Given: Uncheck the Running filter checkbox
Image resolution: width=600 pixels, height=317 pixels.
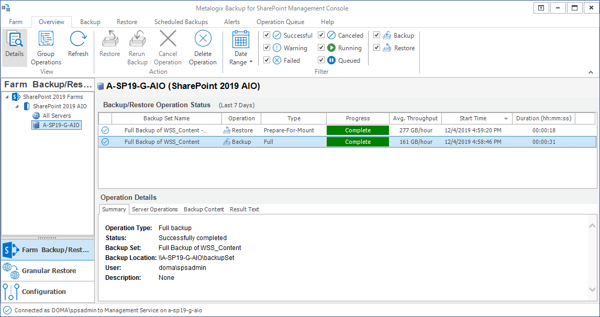Looking at the screenshot, I should click(321, 48).
